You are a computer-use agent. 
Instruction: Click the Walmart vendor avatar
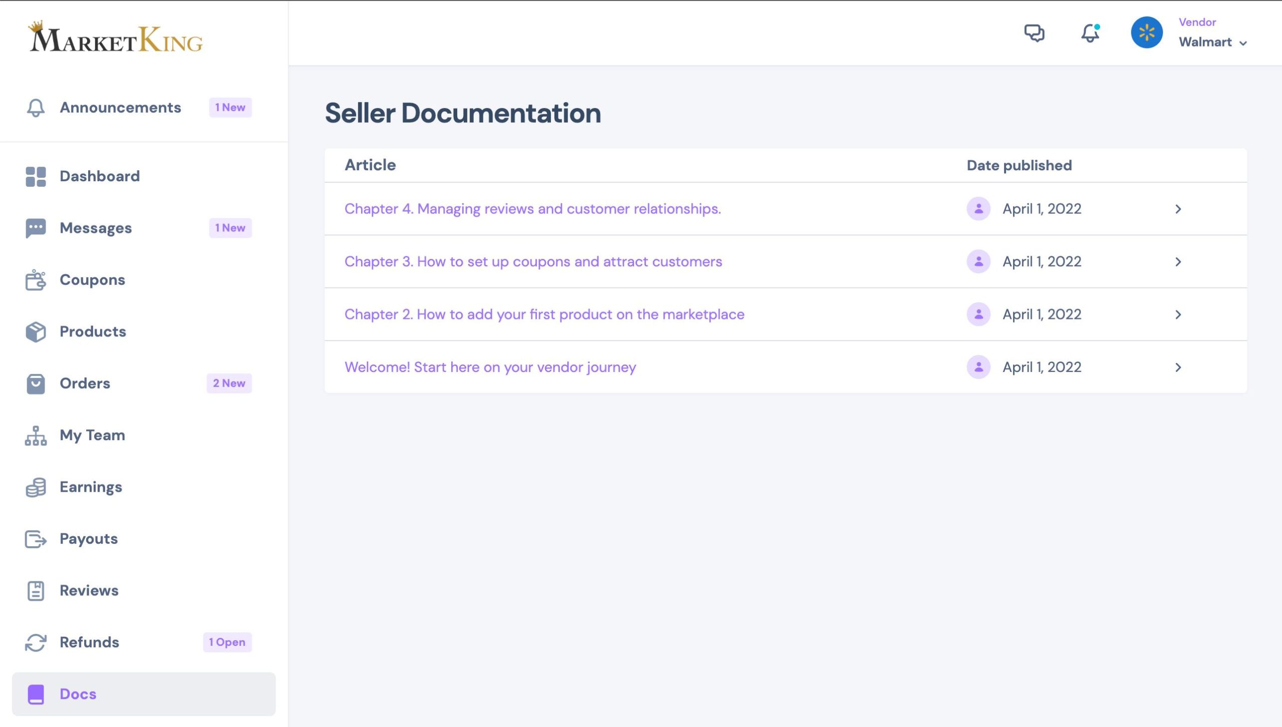[x=1147, y=33]
